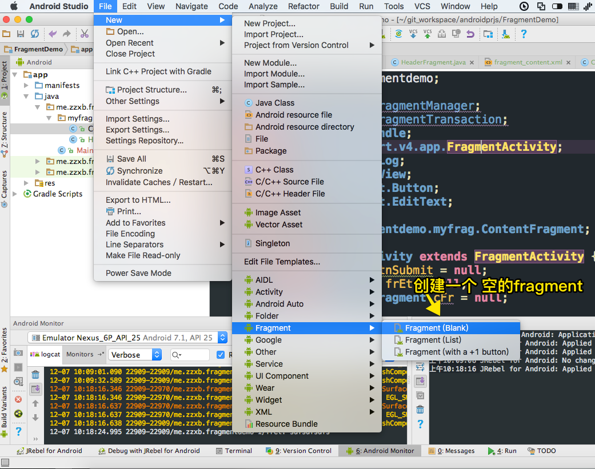Open the Build Variants side panel
This screenshot has height=469, width=595.
[x=4, y=411]
